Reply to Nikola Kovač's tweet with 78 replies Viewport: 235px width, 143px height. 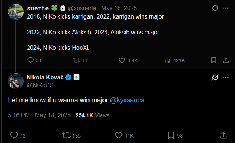(14, 135)
